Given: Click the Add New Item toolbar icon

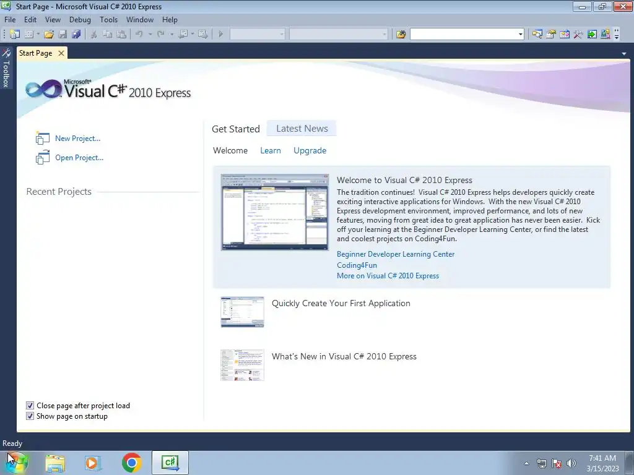Looking at the screenshot, I should (28, 35).
